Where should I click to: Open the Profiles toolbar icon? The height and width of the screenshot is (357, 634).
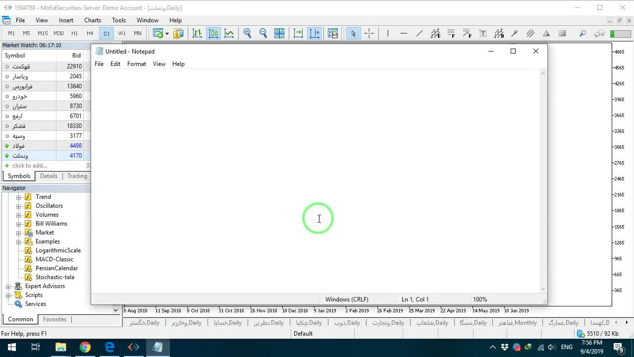tap(178, 33)
